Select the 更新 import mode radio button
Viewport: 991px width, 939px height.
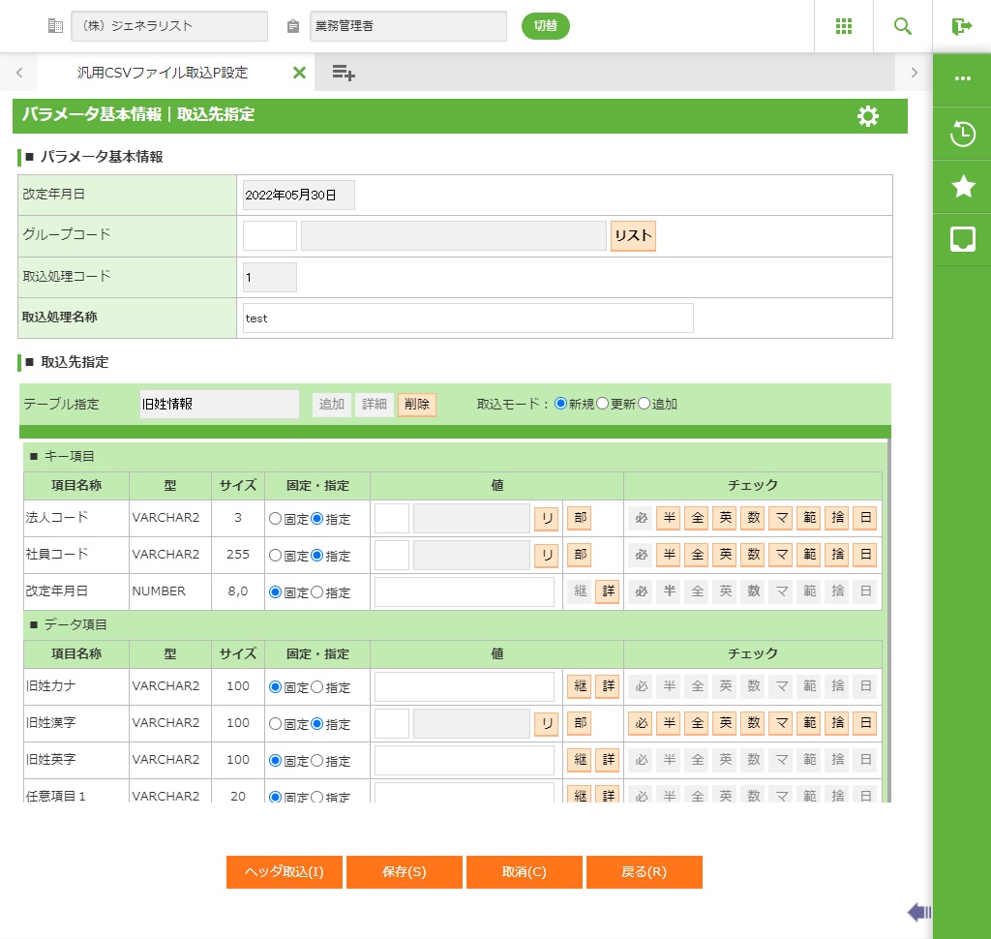pyautogui.click(x=602, y=404)
